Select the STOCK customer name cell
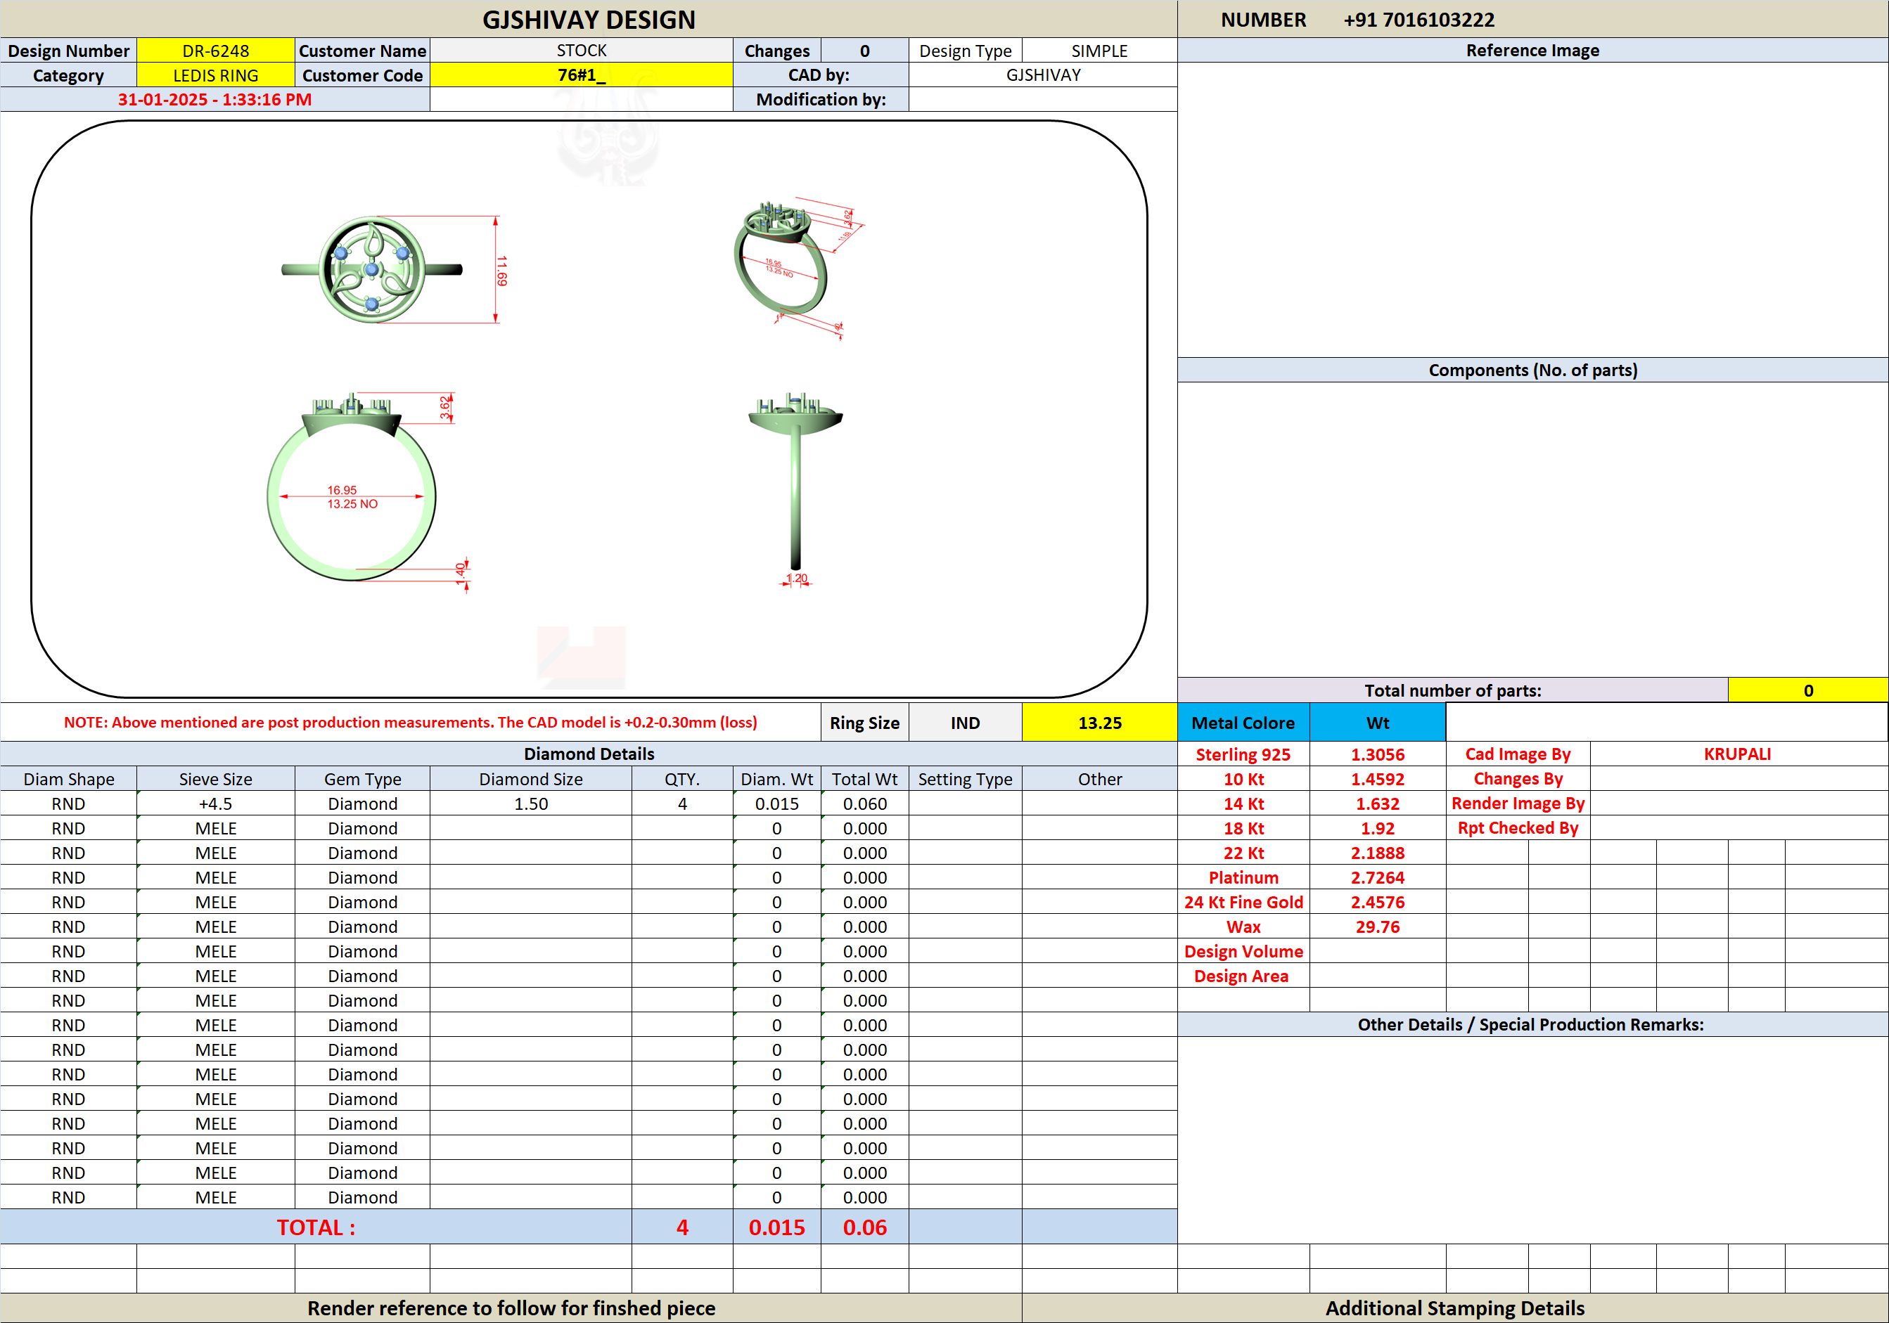 click(x=582, y=50)
